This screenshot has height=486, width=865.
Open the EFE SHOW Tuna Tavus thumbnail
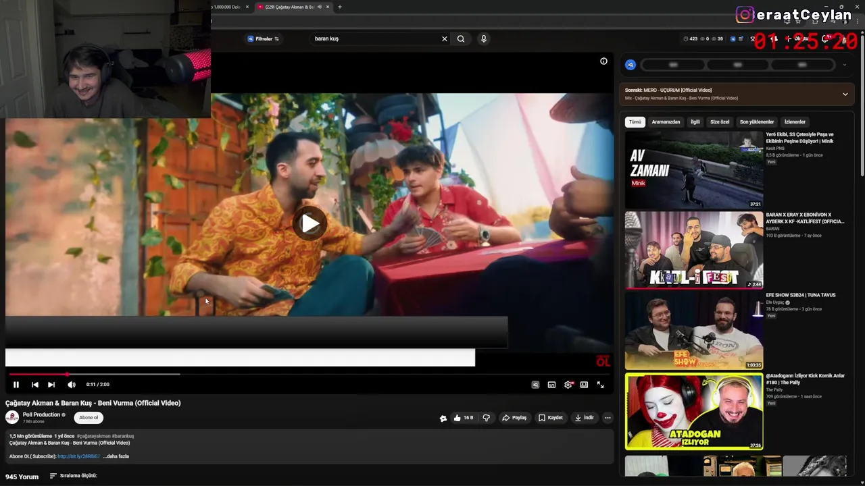click(x=693, y=331)
